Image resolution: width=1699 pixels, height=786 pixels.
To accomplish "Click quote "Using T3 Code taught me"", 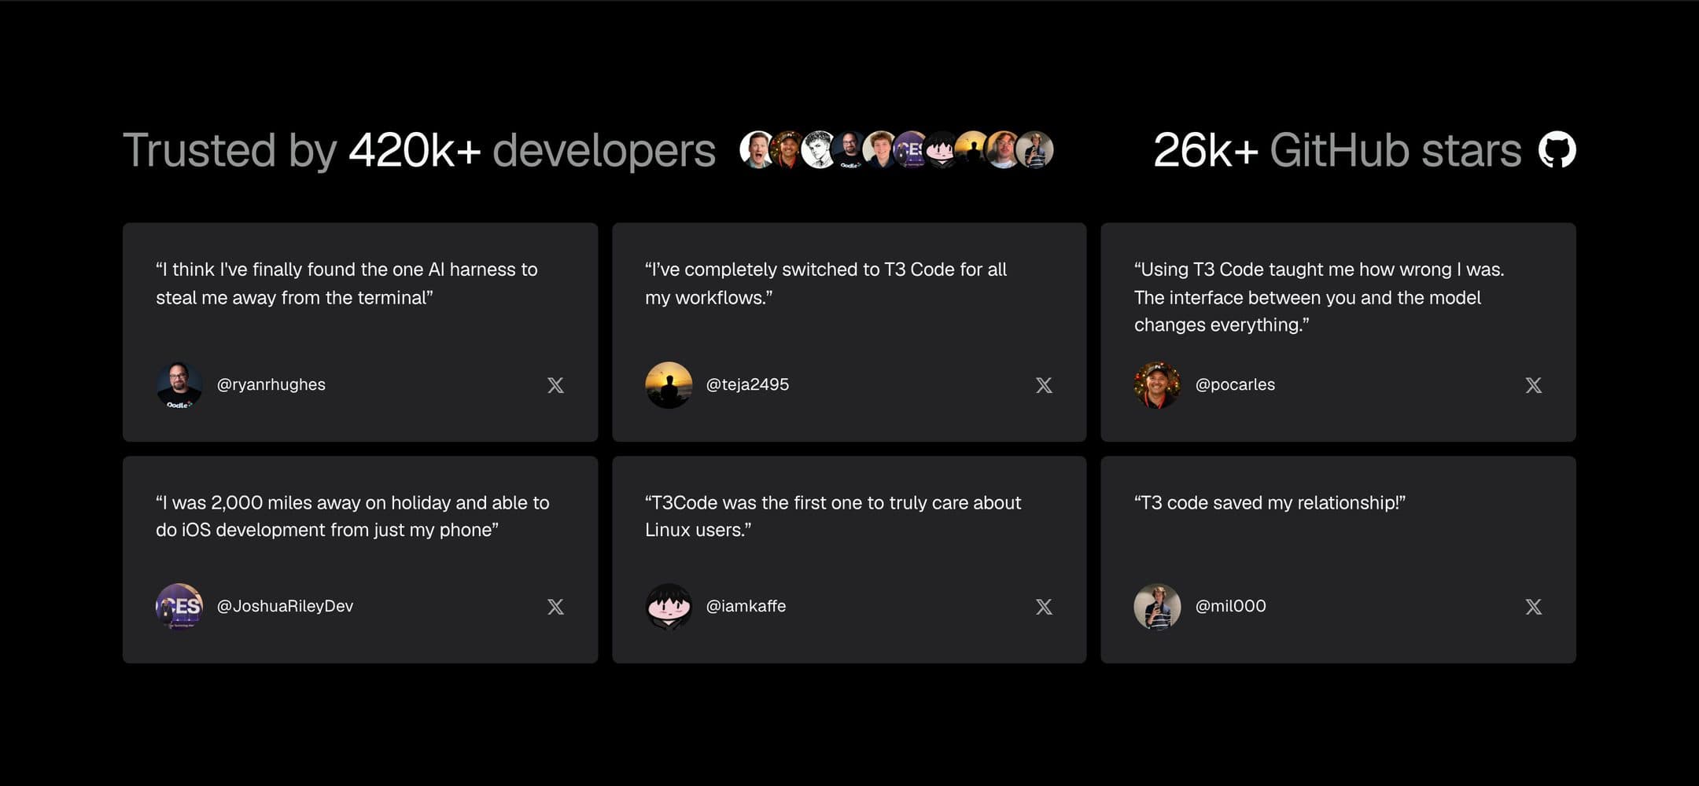I will click(x=1319, y=297).
